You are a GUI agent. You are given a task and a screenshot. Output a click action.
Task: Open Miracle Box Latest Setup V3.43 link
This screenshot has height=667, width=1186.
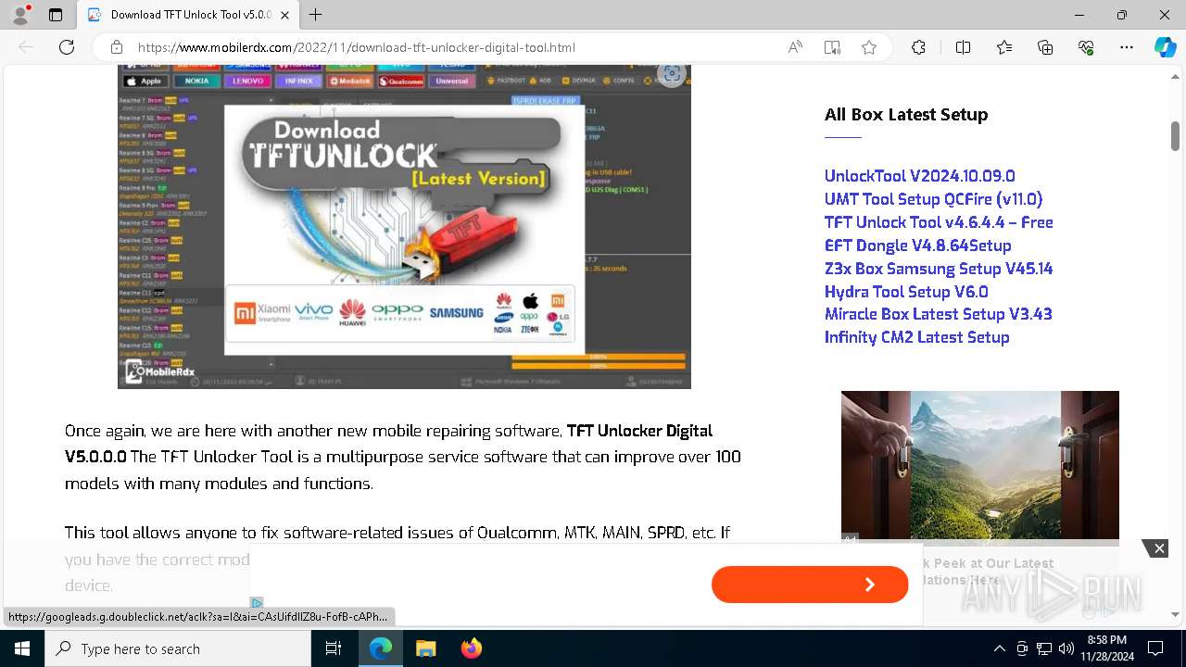pyautogui.click(x=938, y=314)
